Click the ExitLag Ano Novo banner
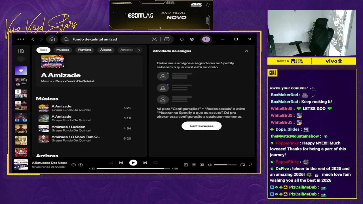Screen dimensions: 363x204 coord(161,15)
